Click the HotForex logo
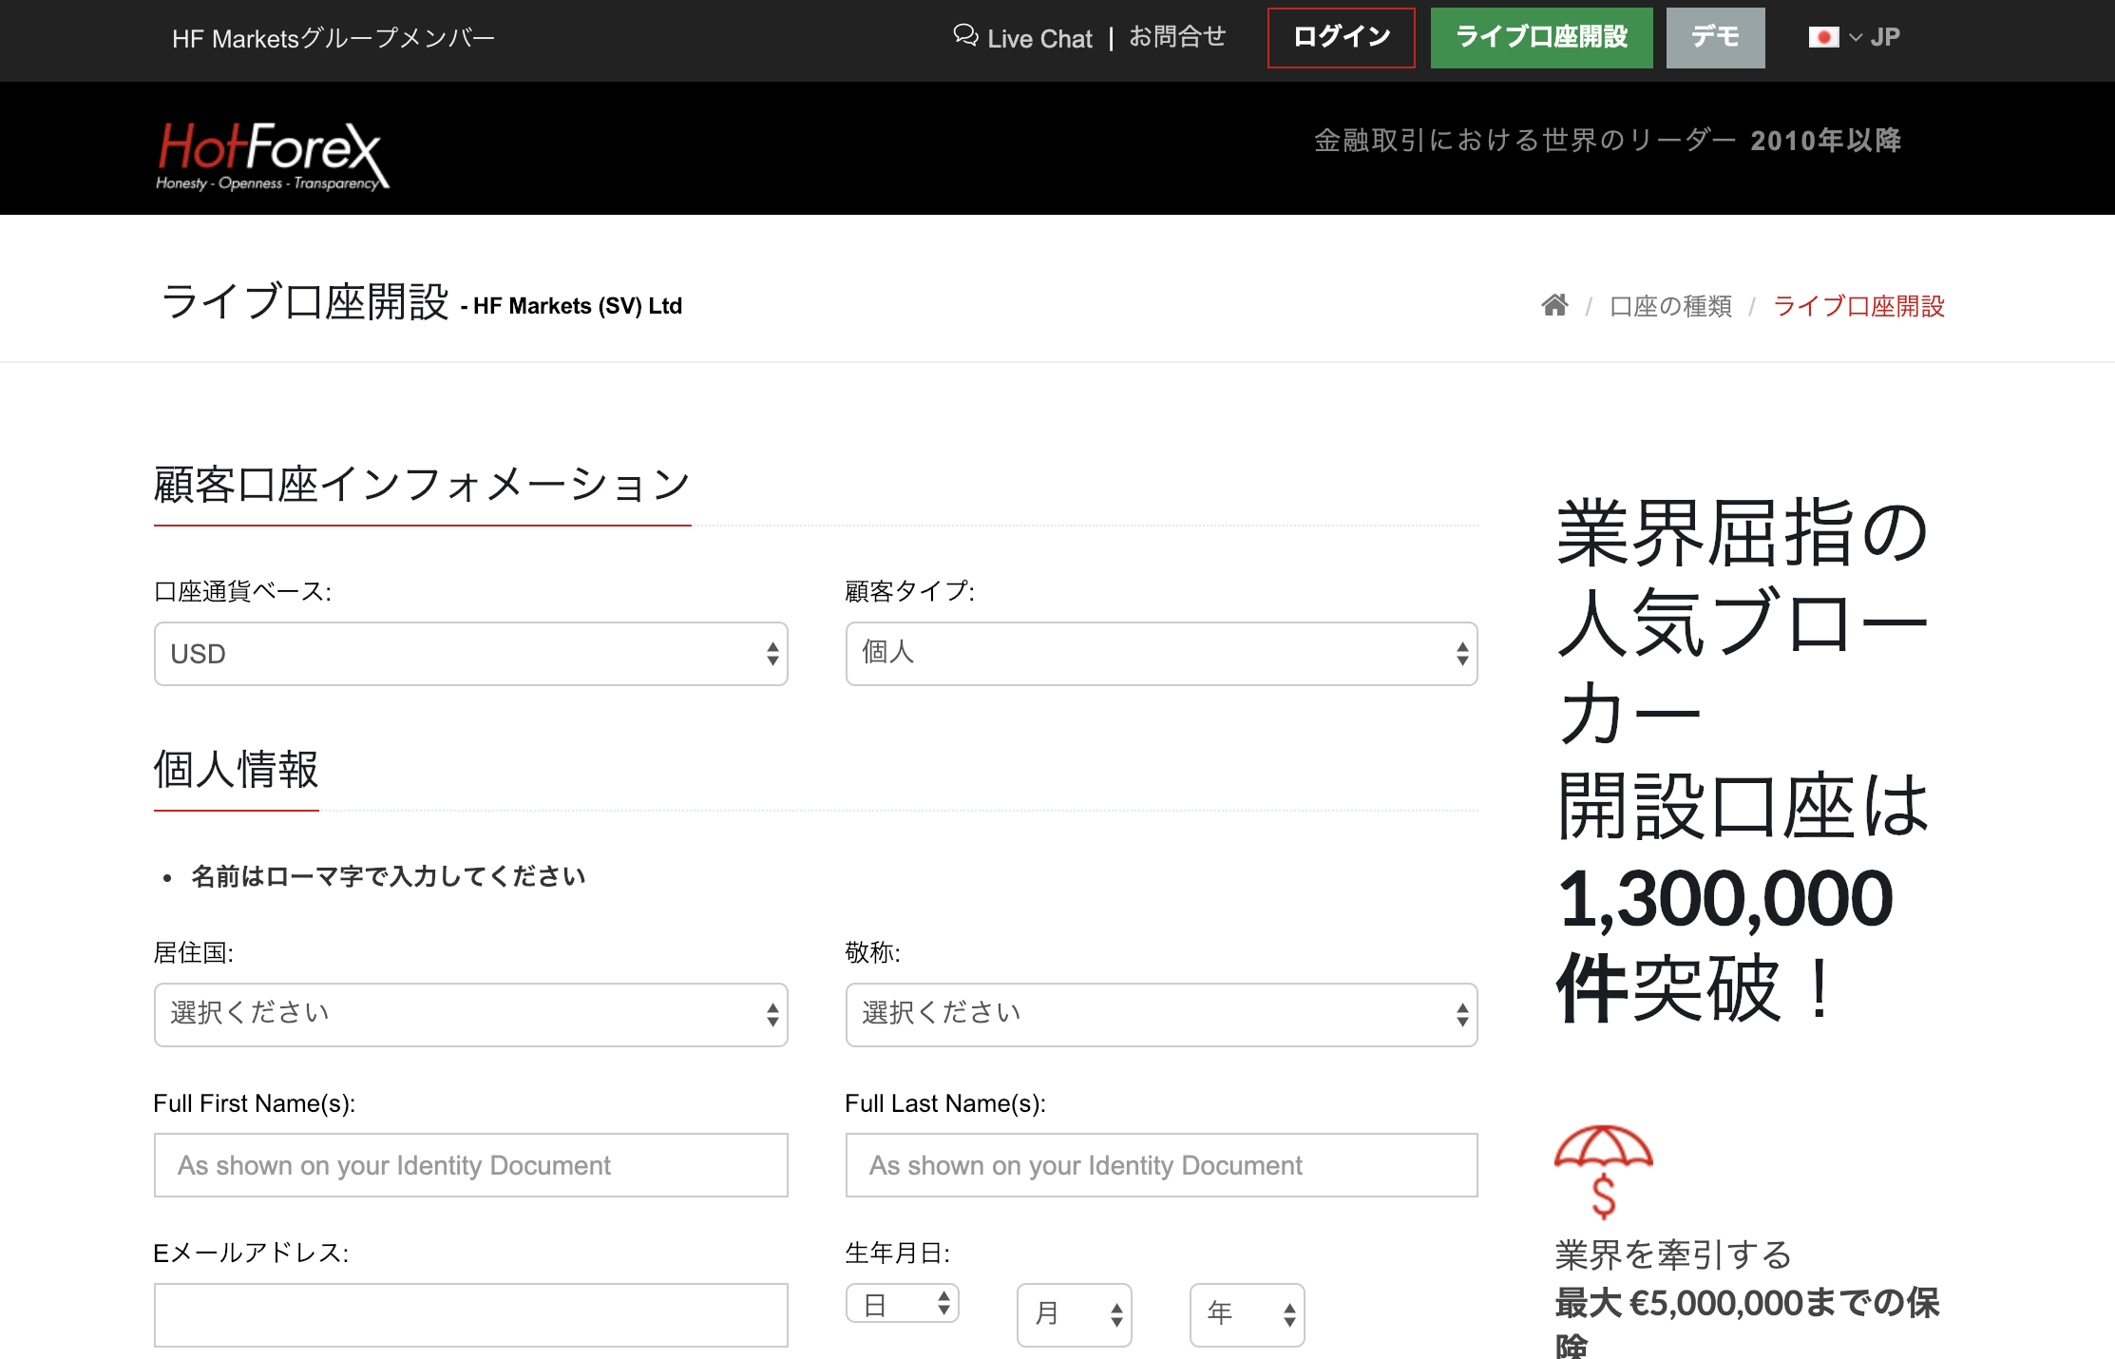Viewport: 2115px width, 1359px height. (x=273, y=156)
